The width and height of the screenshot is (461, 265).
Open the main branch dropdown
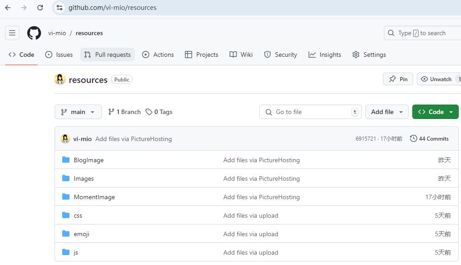tap(78, 112)
